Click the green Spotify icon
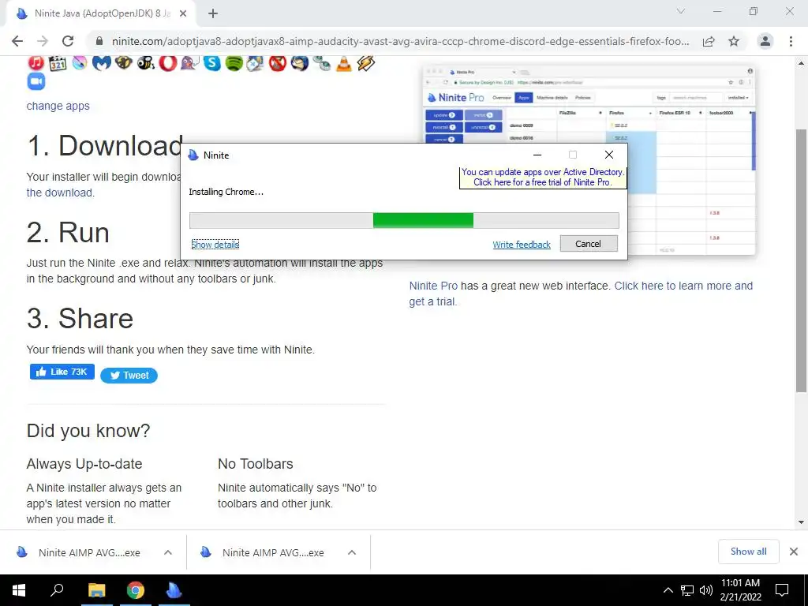This screenshot has width=808, height=606. coord(234,63)
